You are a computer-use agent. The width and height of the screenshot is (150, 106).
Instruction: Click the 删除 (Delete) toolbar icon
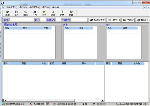point(26,13)
